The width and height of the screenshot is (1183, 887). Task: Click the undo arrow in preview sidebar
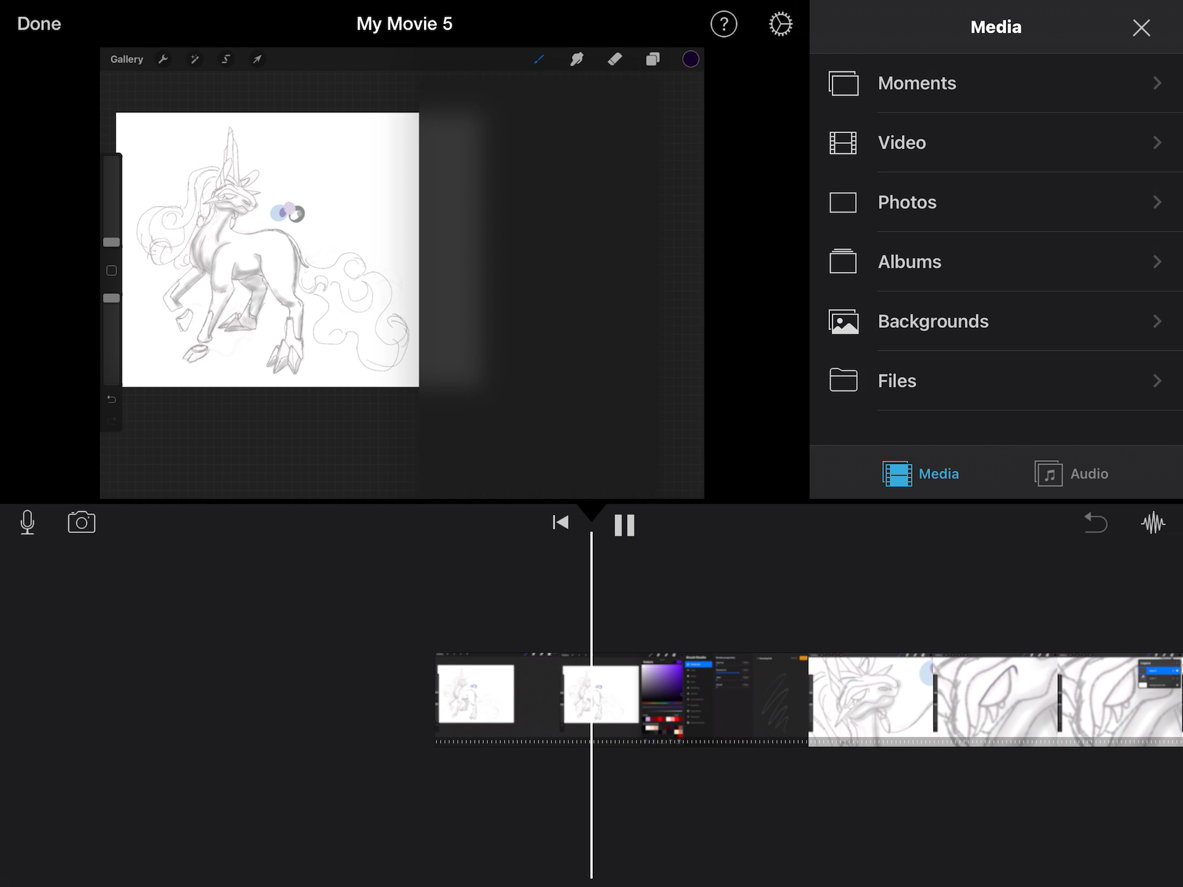112,399
